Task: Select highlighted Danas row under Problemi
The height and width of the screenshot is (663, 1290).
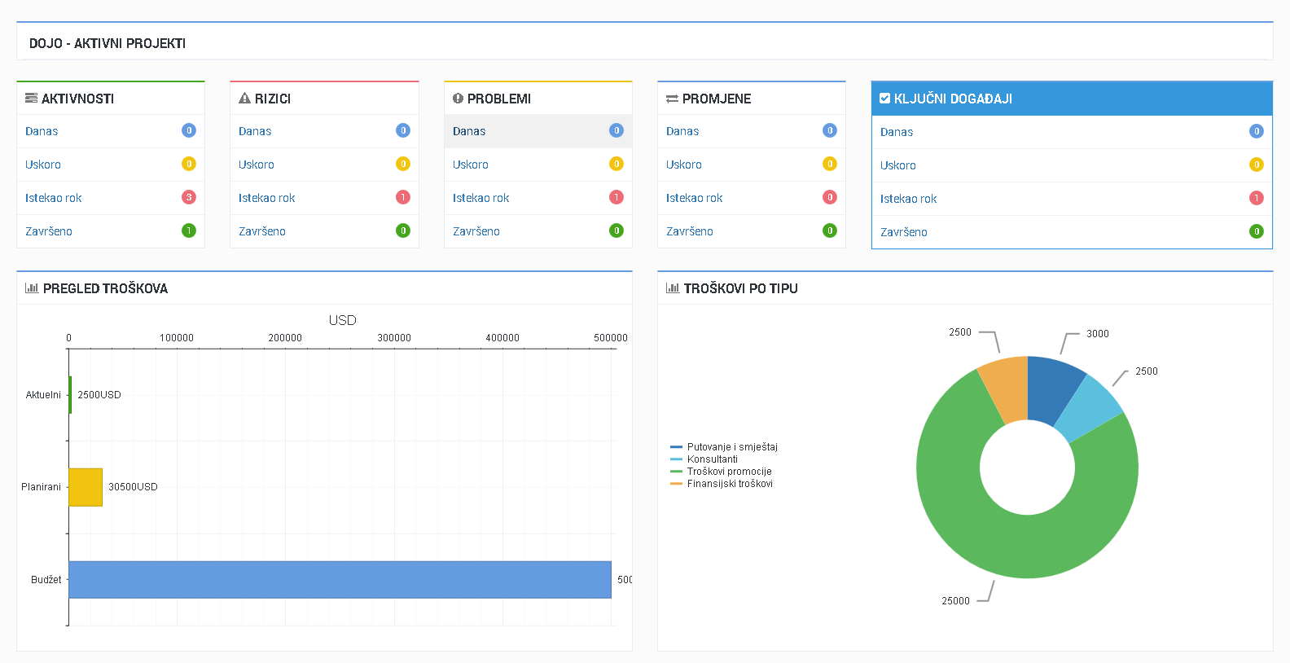Action: 538,131
